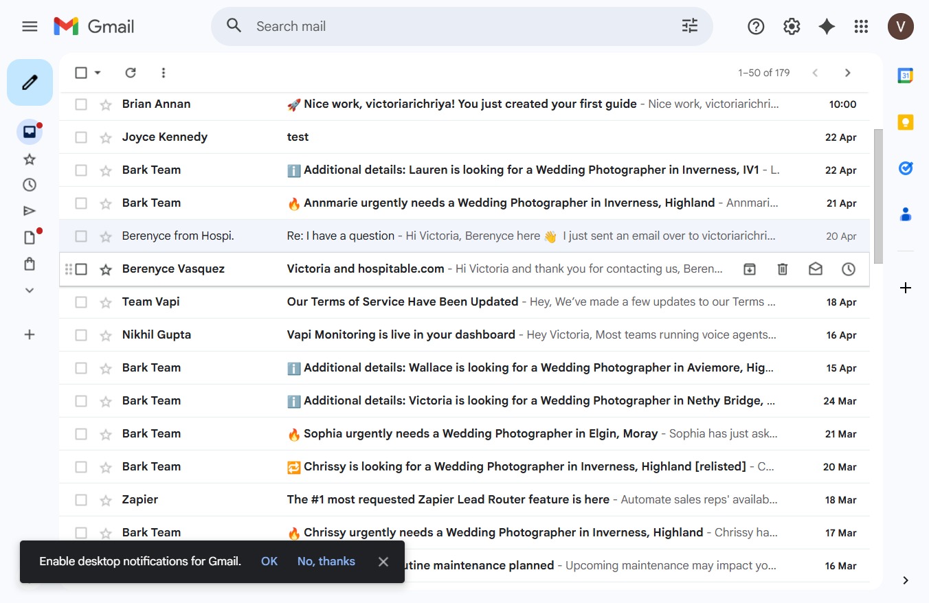Select the Joyce Kennedy email checkbox

81,137
